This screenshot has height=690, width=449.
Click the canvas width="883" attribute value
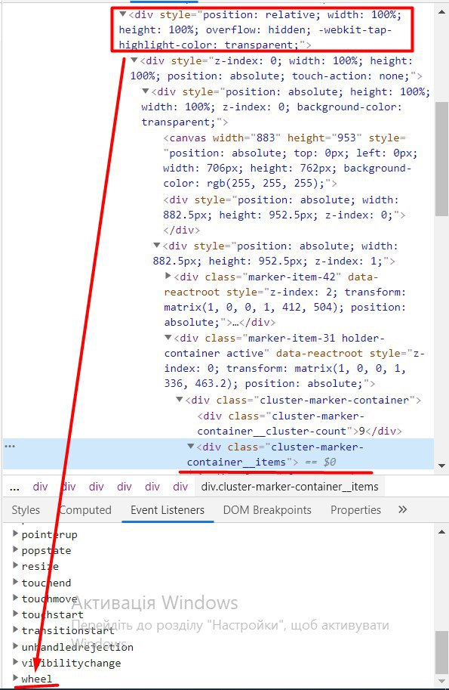tap(266, 138)
